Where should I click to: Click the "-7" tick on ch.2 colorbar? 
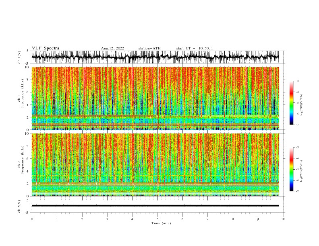pyautogui.click(x=297, y=191)
